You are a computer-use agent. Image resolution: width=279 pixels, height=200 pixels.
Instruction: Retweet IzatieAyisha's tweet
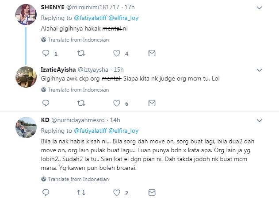click(81, 103)
